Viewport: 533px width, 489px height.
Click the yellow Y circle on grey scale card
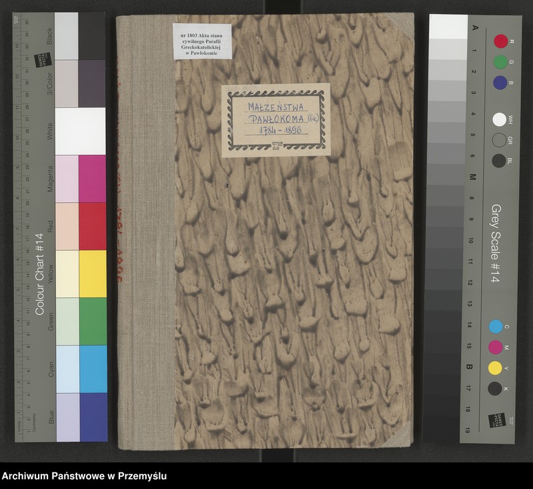pyautogui.click(x=495, y=368)
